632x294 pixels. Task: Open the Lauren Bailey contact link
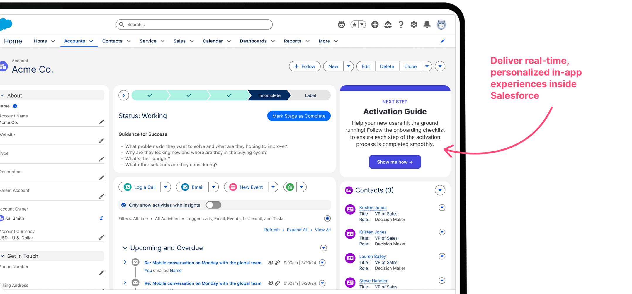click(372, 256)
